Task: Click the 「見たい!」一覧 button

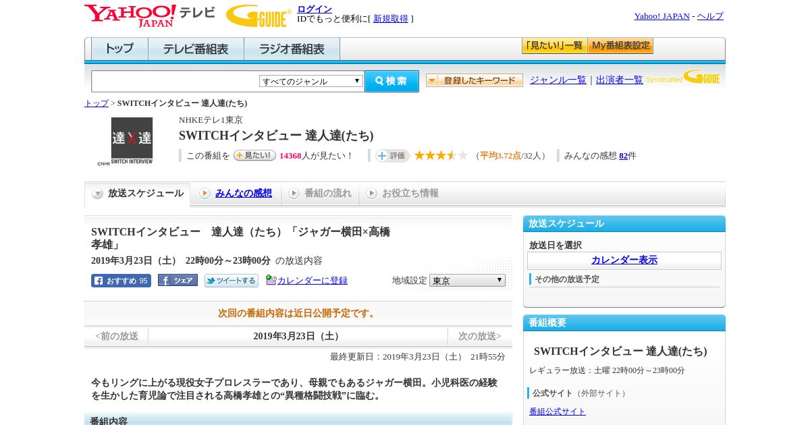Action: [554, 46]
